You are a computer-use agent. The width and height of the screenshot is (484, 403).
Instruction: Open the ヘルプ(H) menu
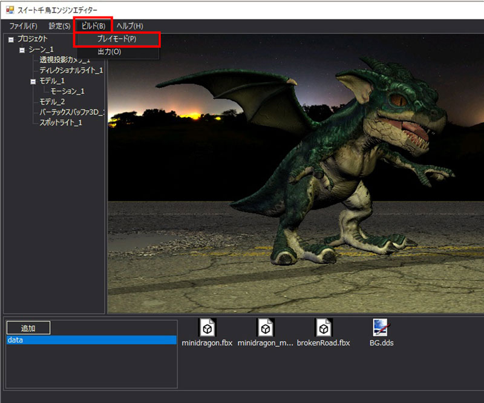[x=129, y=26]
